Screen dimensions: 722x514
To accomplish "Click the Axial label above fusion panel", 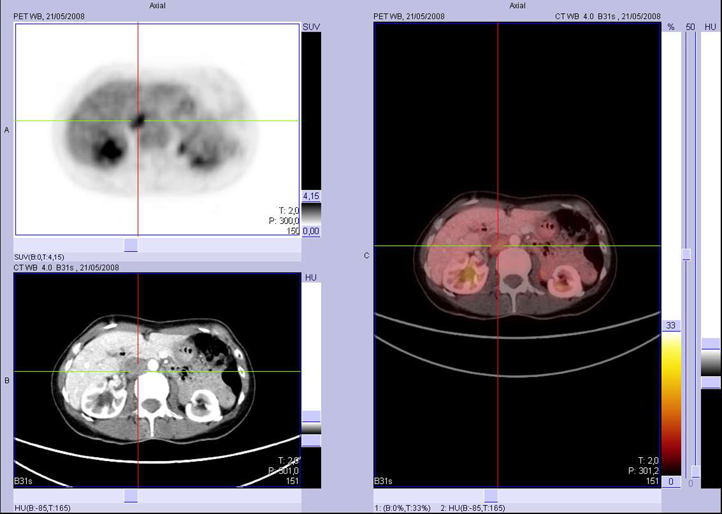I will pyautogui.click(x=517, y=6).
